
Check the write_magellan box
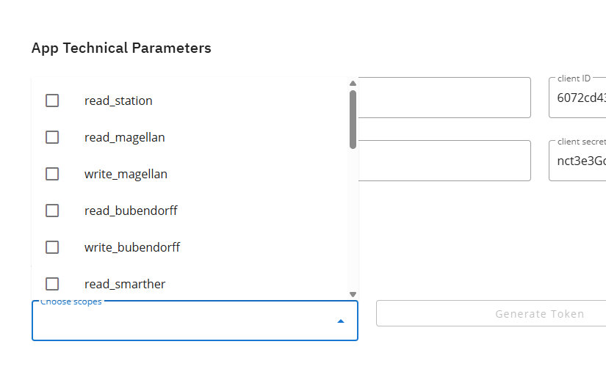tap(52, 174)
